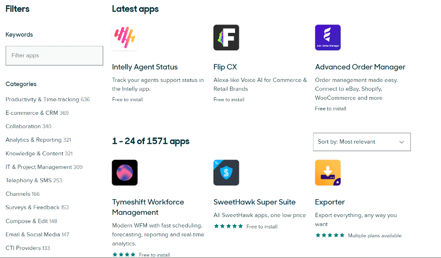Filter by Surveys & Feedback category
The width and height of the screenshot is (441, 258).
[33, 207]
